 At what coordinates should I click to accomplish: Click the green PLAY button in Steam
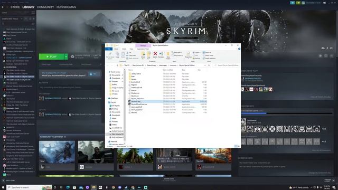pyautogui.click(x=51, y=56)
